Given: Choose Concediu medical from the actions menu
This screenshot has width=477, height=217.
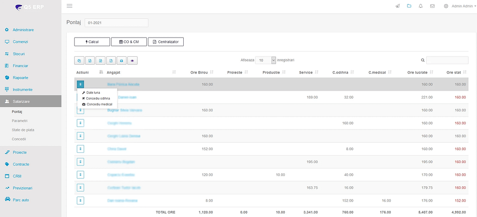Looking at the screenshot, I should coord(97,104).
